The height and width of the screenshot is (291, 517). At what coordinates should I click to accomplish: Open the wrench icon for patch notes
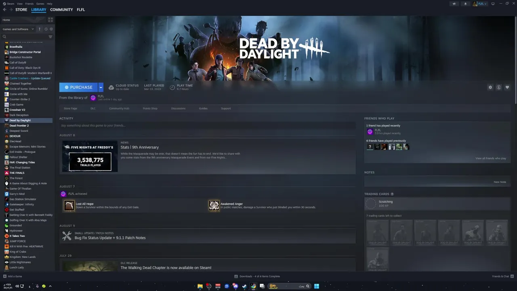(x=67, y=235)
